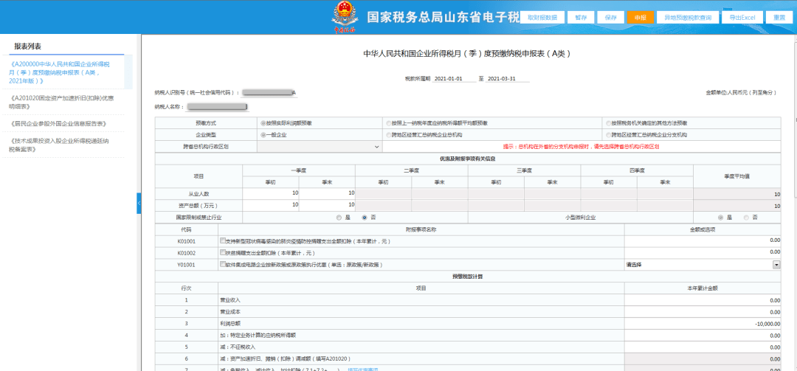Select 跨地区经营汇总纳税企业总机构 radio option

click(388, 135)
